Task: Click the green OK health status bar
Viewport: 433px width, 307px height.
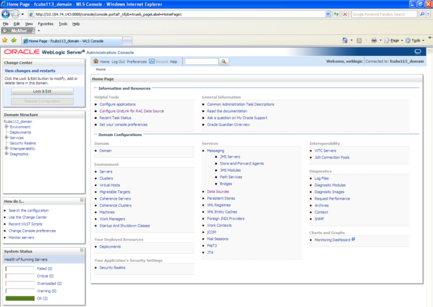Action: [x=20, y=298]
